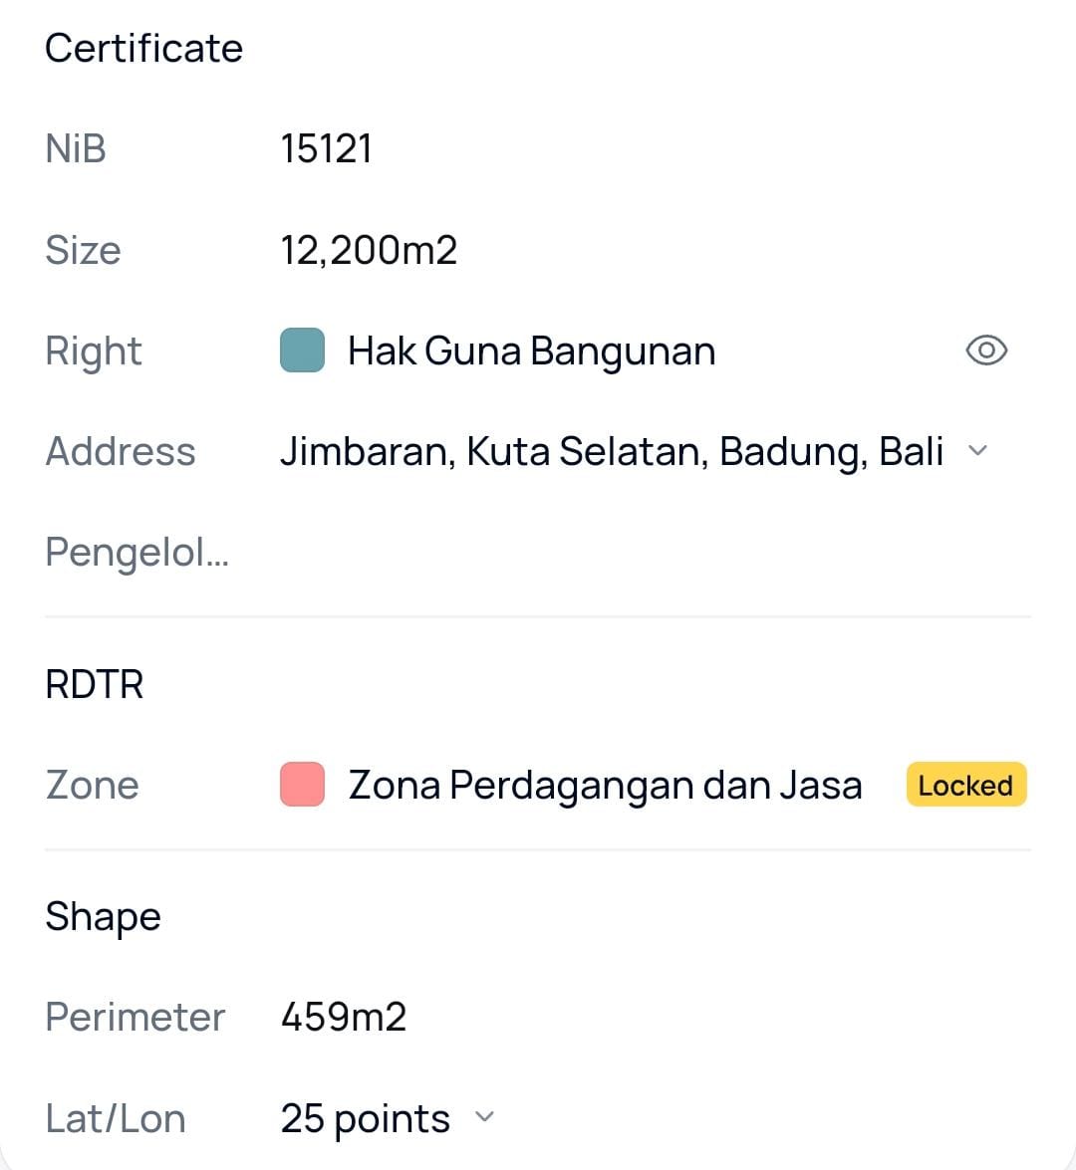Click the truncated Pengelol... label
This screenshot has width=1076, height=1170.
click(137, 552)
